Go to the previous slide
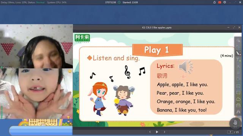 click(x=150, y=132)
